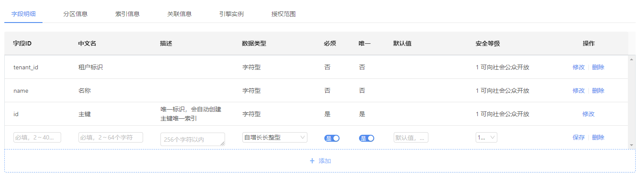Viewport: 640px width, 182px height.
Task: Go to the 关联信息 tab
Action: point(180,14)
